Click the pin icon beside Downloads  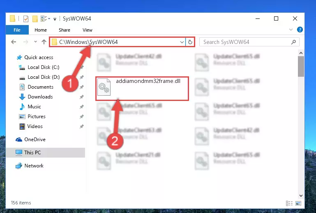tap(81, 97)
